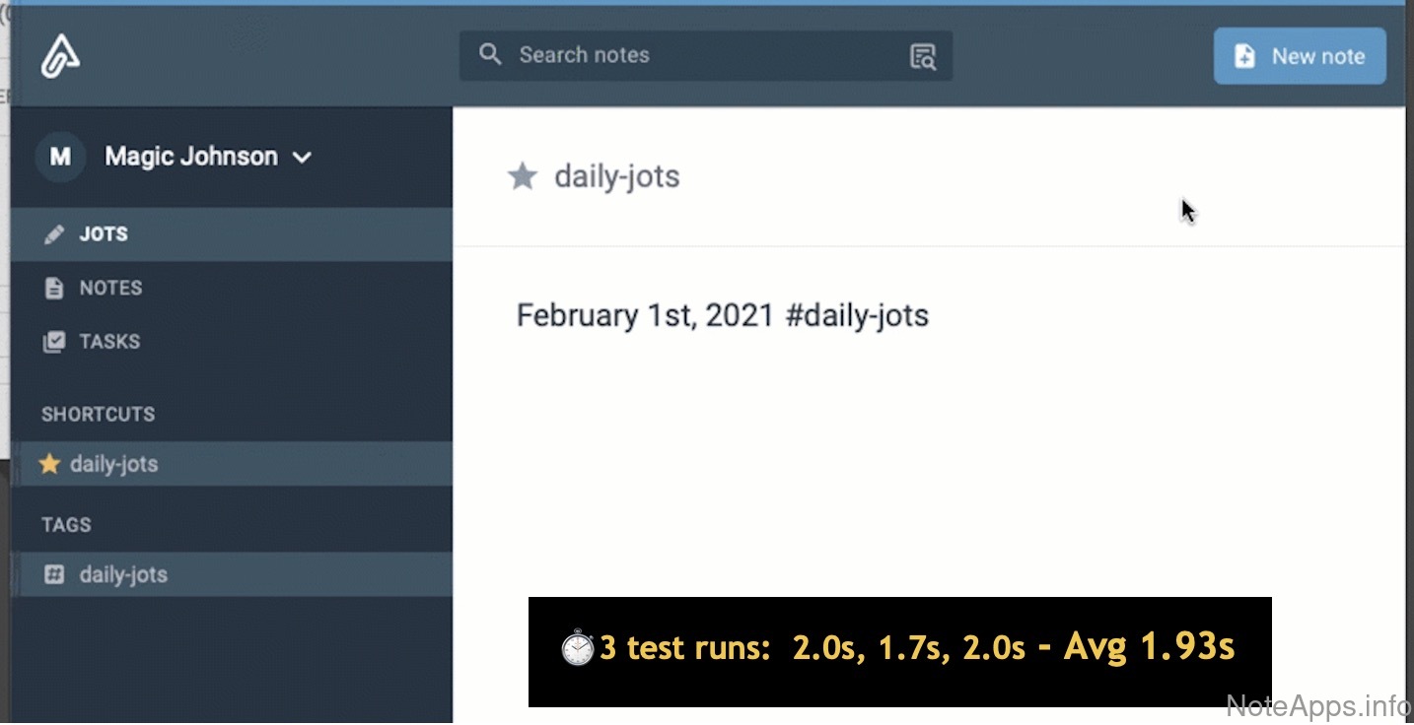Select the daily-jots tag in the sidebar
This screenshot has width=1414, height=725.
[123, 575]
